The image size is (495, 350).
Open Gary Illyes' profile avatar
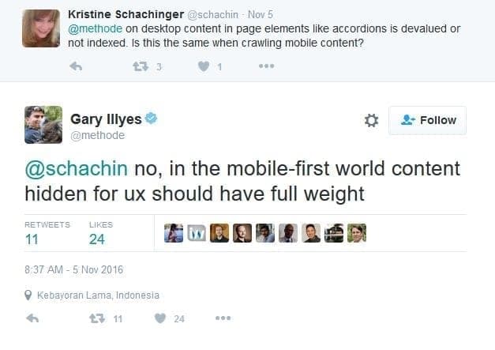(43, 124)
